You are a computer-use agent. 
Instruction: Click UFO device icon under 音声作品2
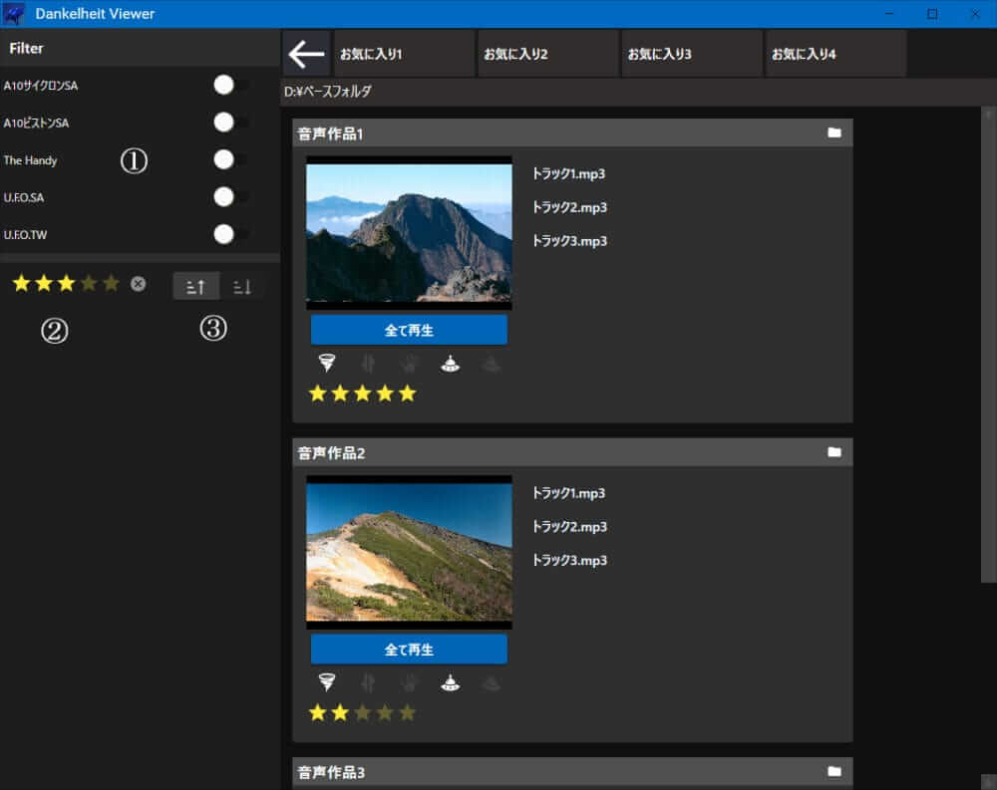pyautogui.click(x=450, y=682)
